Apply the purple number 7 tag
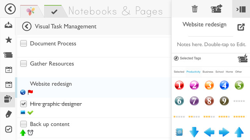Screen dimensions: 250x140 click(194, 101)
